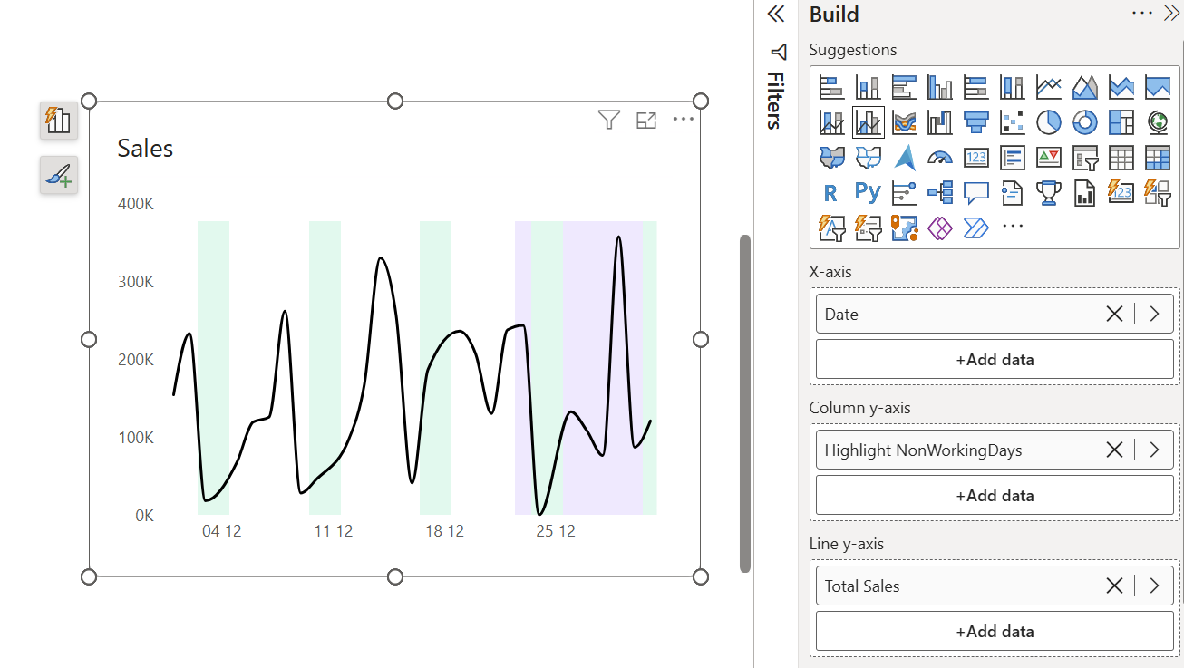Add a Table visual
Viewport: 1184px width, 668px height.
click(x=1121, y=158)
